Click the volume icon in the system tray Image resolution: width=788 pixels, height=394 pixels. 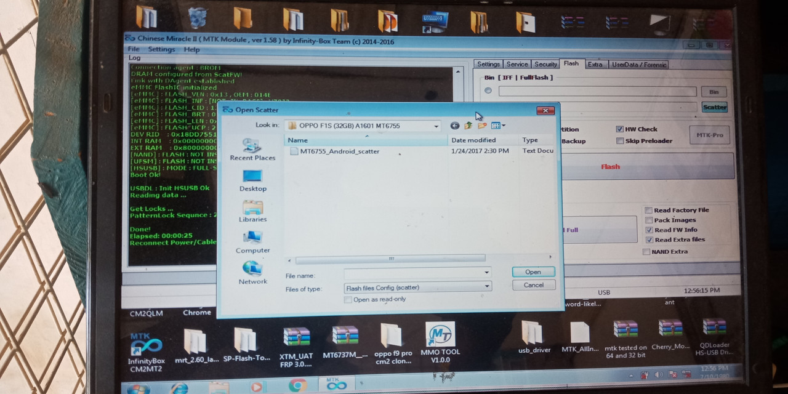[658, 374]
